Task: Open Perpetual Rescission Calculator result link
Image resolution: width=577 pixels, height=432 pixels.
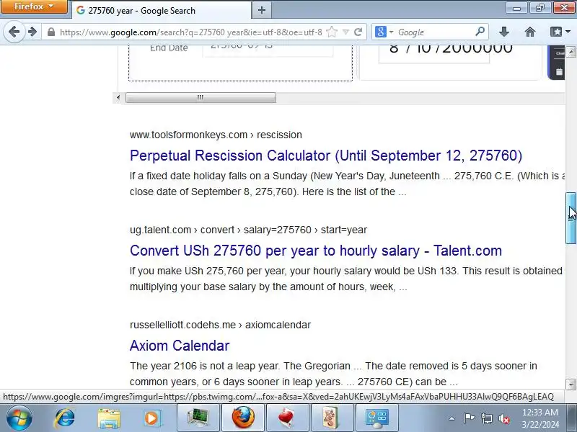Action: click(326, 156)
